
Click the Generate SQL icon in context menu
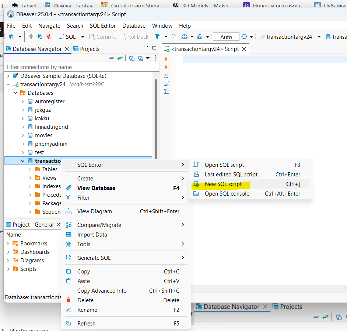(69, 258)
